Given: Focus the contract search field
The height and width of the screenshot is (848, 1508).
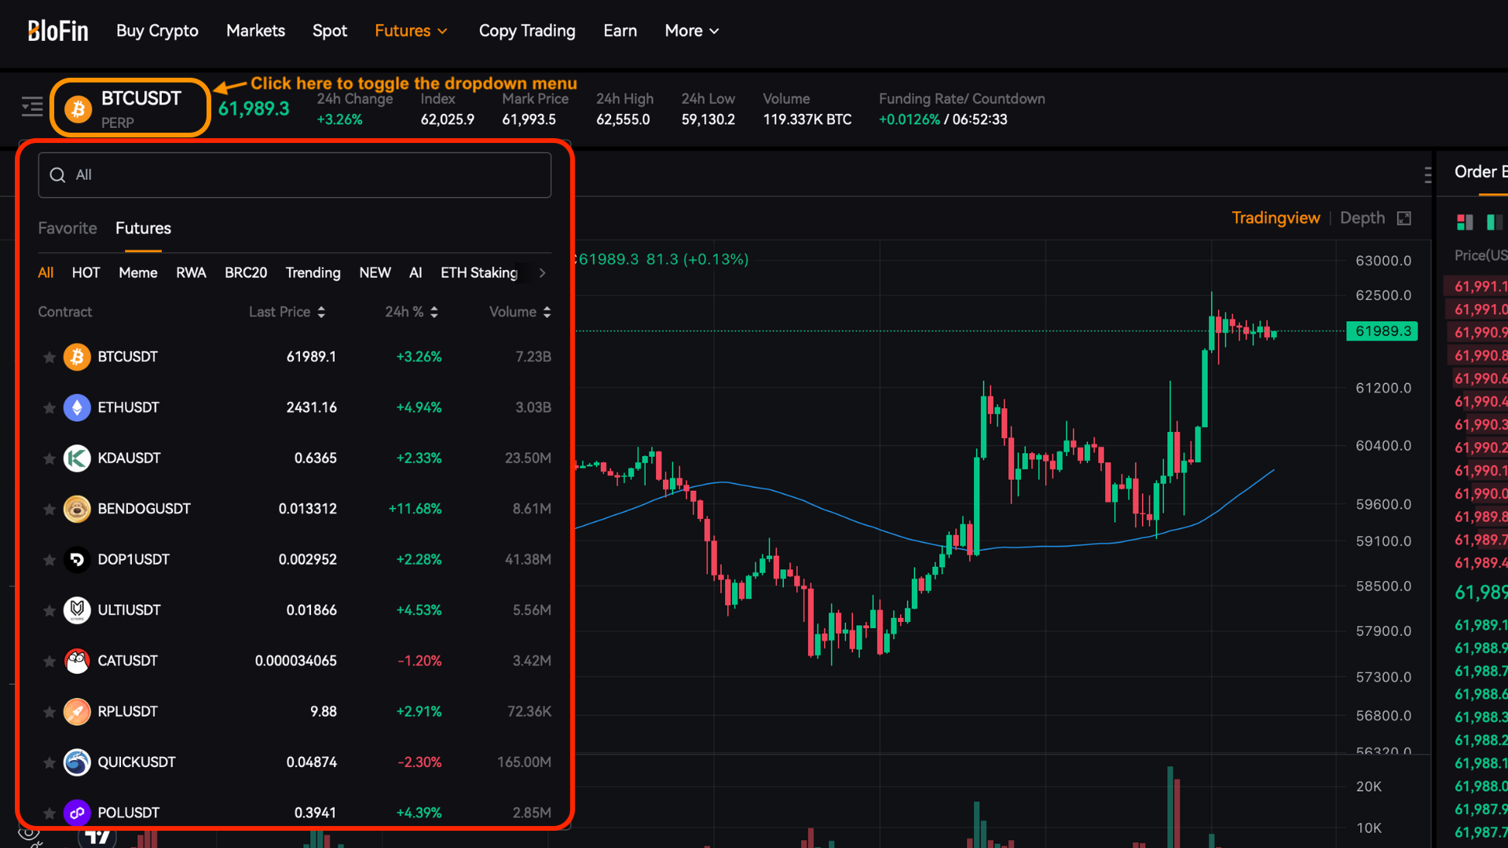Looking at the screenshot, I should pos(295,175).
